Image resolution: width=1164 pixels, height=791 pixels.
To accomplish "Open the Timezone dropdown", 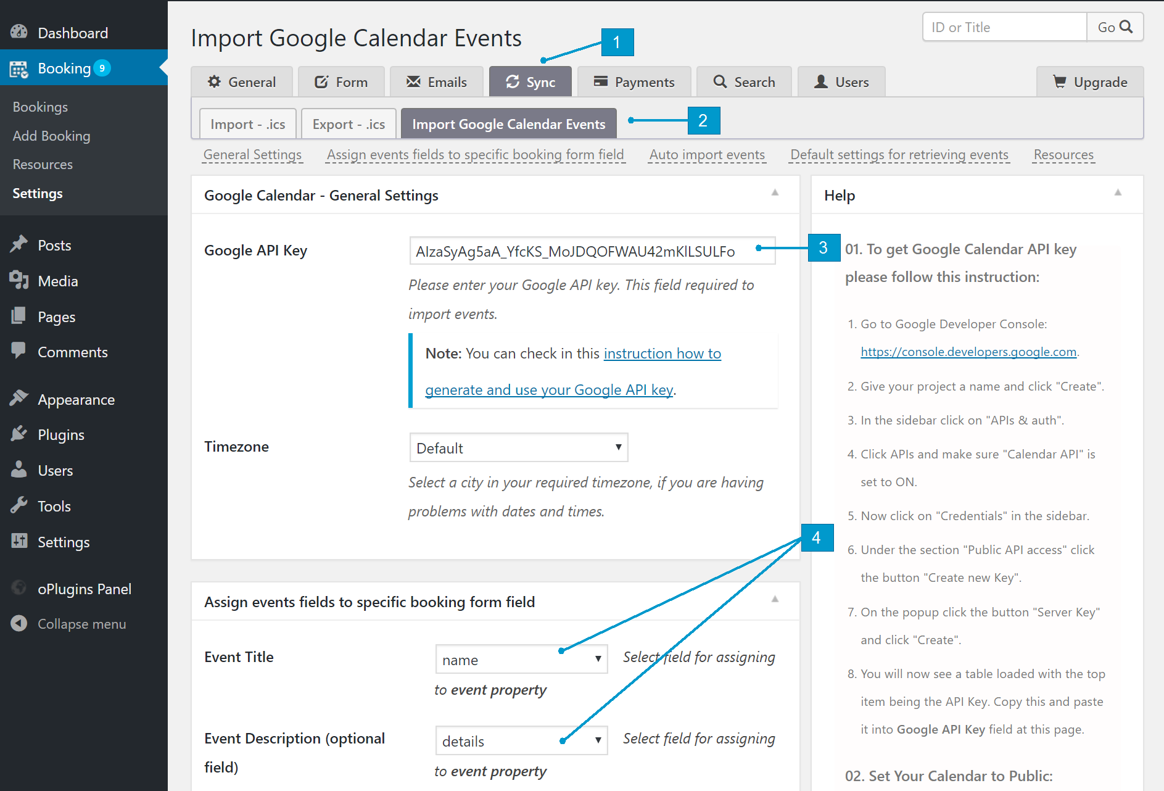I will pos(519,448).
